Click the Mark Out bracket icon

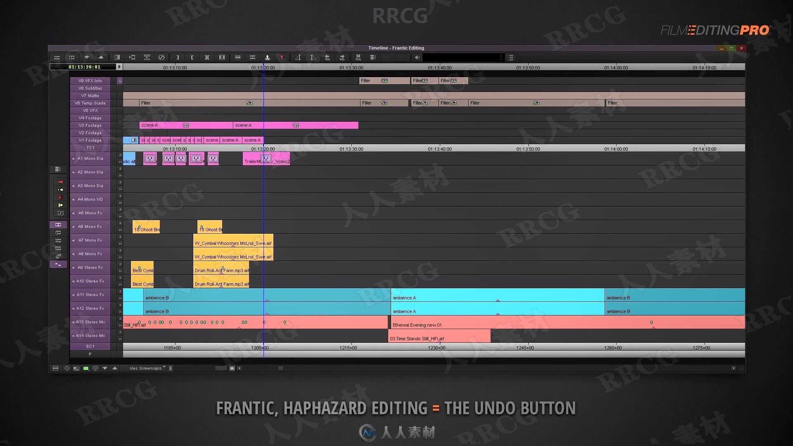click(x=192, y=57)
